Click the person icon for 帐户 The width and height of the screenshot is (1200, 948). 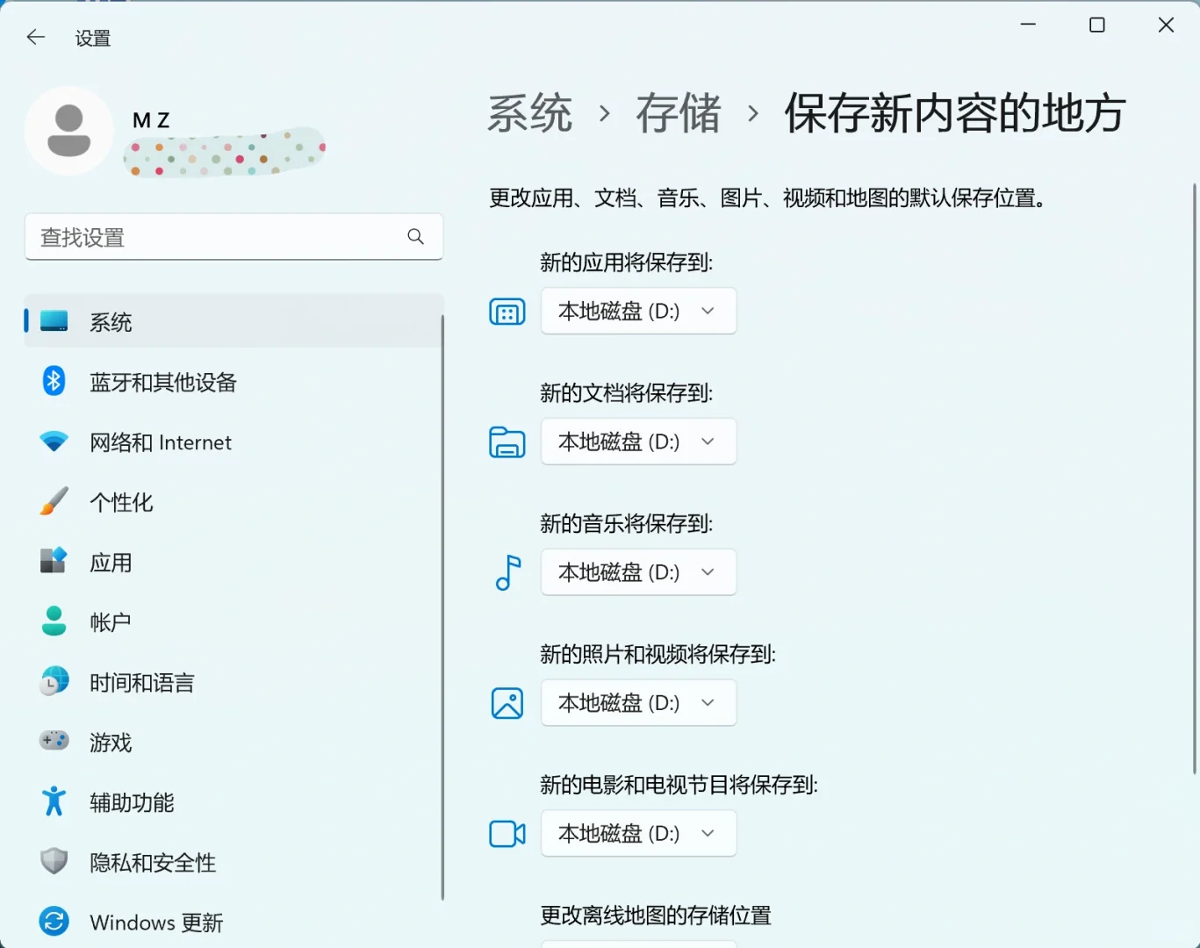(54, 621)
